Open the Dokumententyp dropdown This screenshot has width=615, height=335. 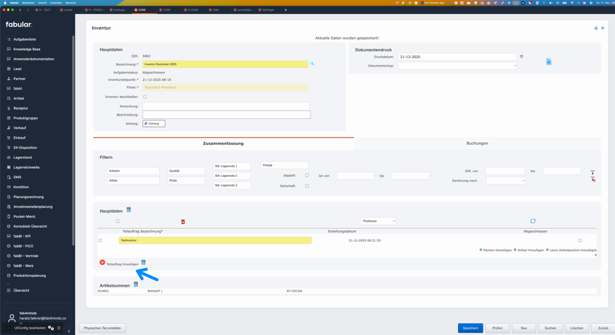click(457, 66)
